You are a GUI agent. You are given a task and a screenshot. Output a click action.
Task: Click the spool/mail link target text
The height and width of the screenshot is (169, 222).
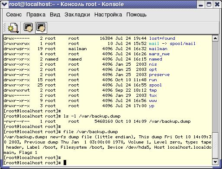183,44
